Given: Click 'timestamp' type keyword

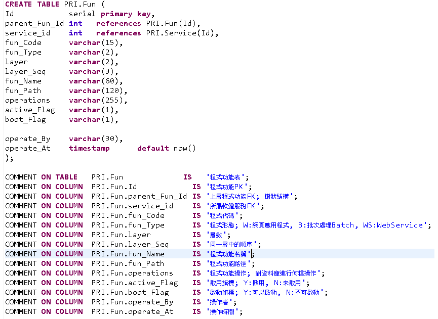Looking at the screenshot, I should (89, 148).
